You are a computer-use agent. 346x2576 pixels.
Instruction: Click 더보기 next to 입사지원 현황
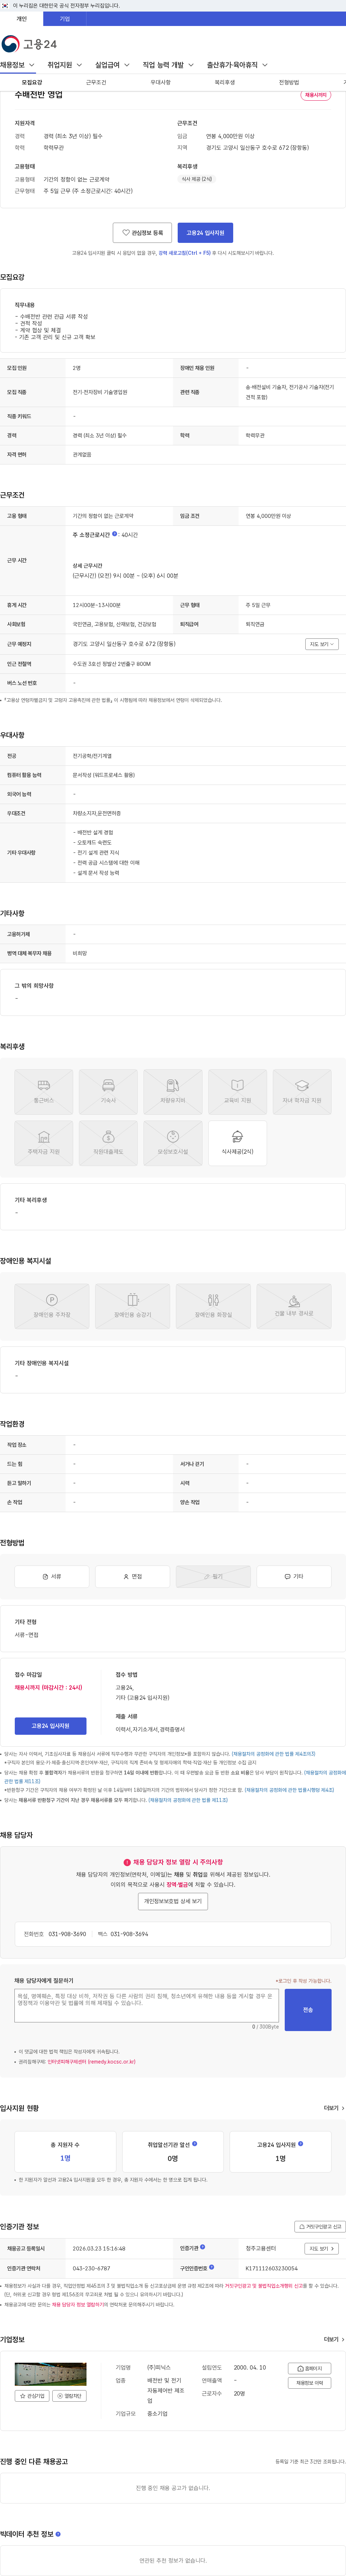[334, 2108]
